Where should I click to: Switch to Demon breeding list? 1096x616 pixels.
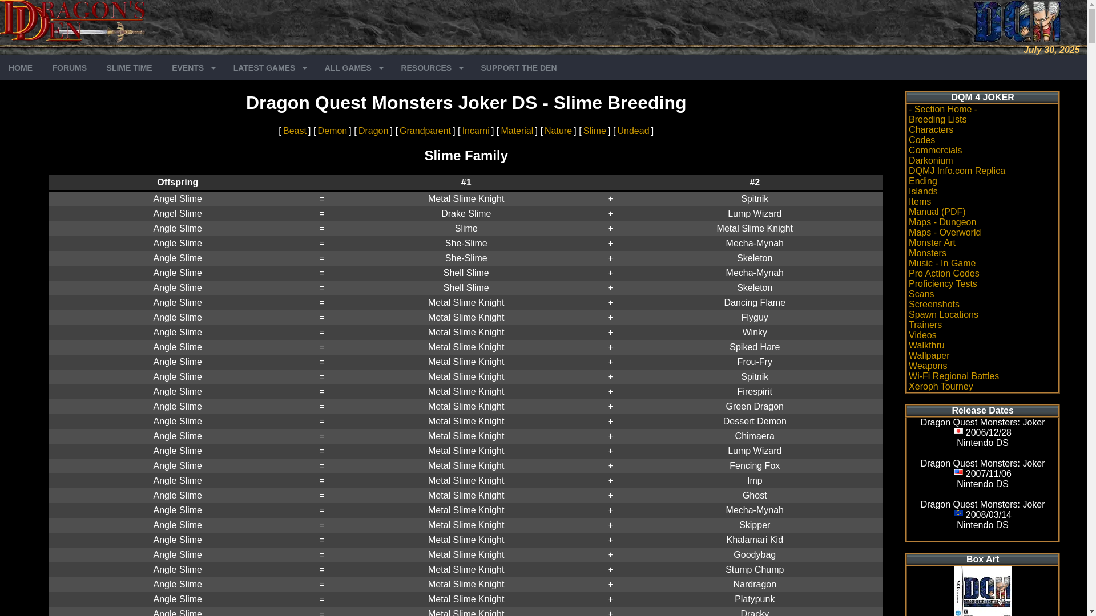click(332, 131)
